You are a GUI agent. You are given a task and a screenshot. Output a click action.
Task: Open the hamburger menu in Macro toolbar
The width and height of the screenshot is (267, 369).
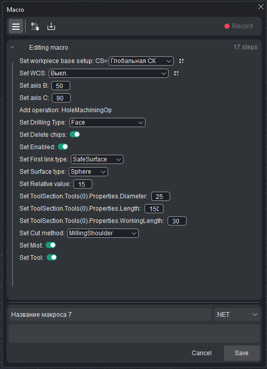point(16,26)
